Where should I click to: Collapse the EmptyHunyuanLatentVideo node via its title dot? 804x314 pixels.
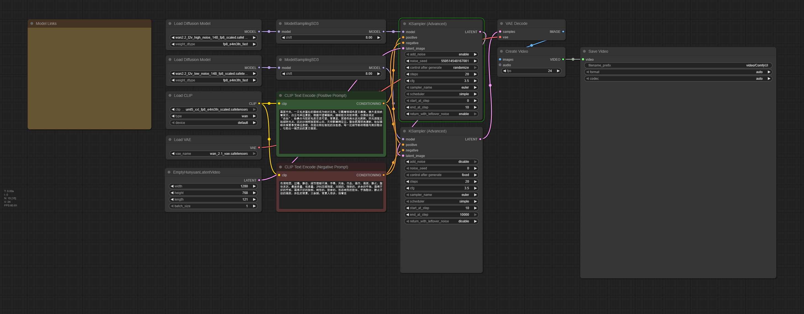coord(169,172)
